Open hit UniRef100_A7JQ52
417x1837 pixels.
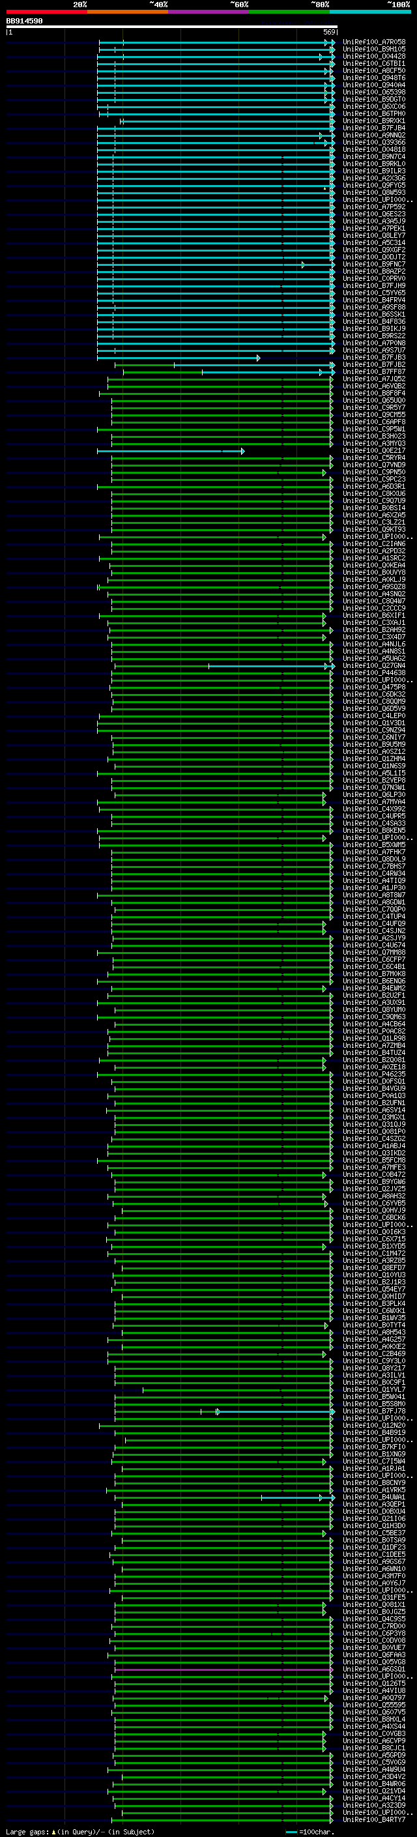point(374,379)
